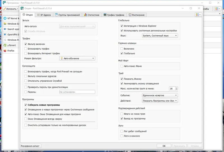This screenshot has width=224, height=152.
Task: Open Событие Единичное нажатие dropdown
Action: point(160,95)
